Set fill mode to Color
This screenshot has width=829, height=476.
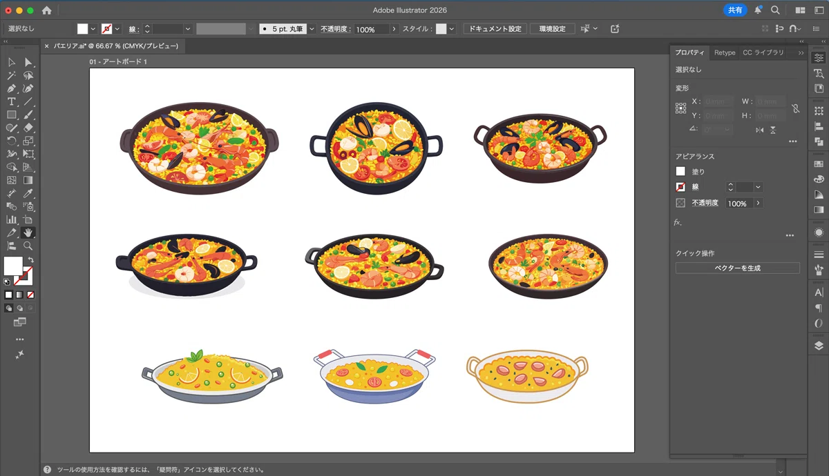[9, 295]
